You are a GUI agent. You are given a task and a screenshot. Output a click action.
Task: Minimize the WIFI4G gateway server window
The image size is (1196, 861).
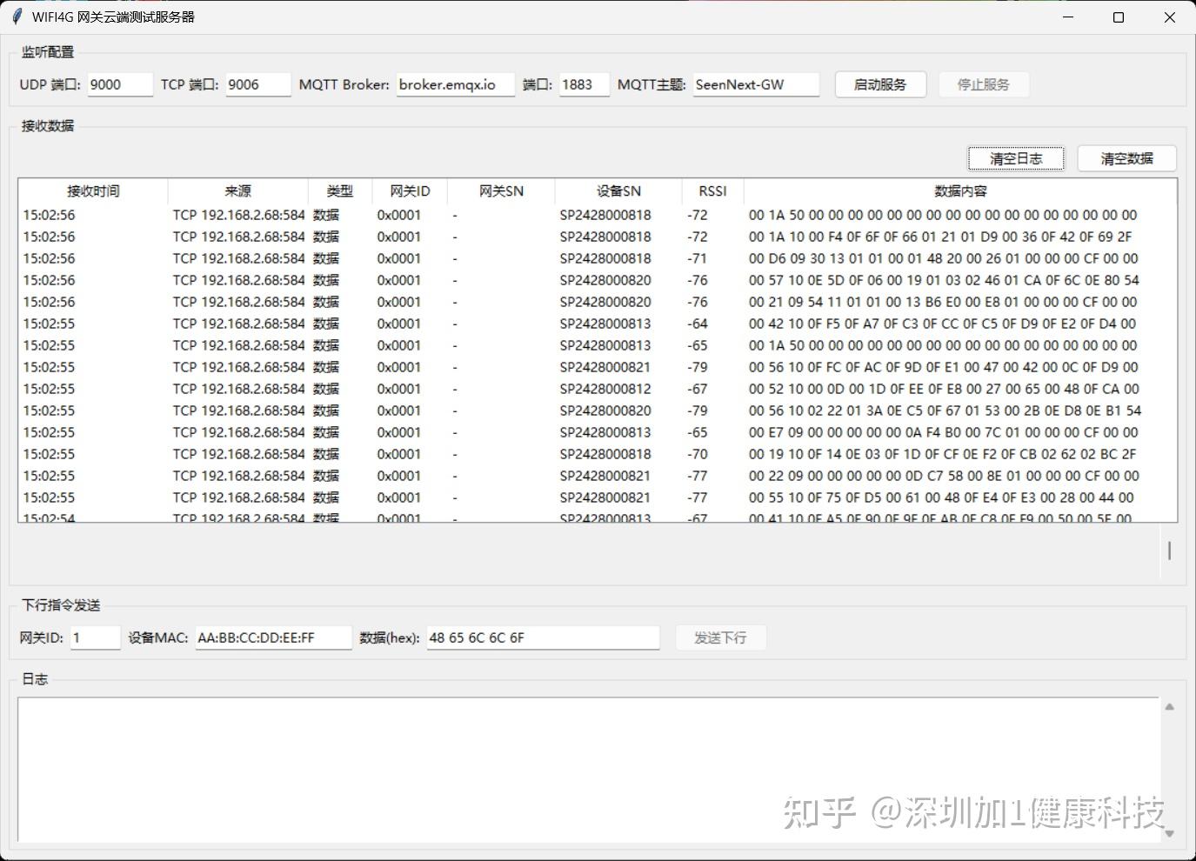tap(1068, 17)
